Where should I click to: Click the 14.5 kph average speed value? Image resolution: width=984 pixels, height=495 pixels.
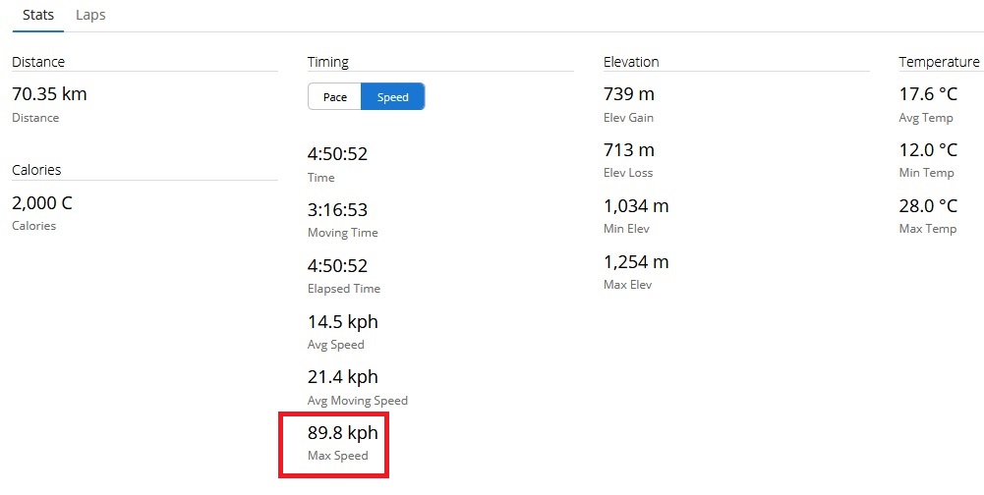(343, 322)
